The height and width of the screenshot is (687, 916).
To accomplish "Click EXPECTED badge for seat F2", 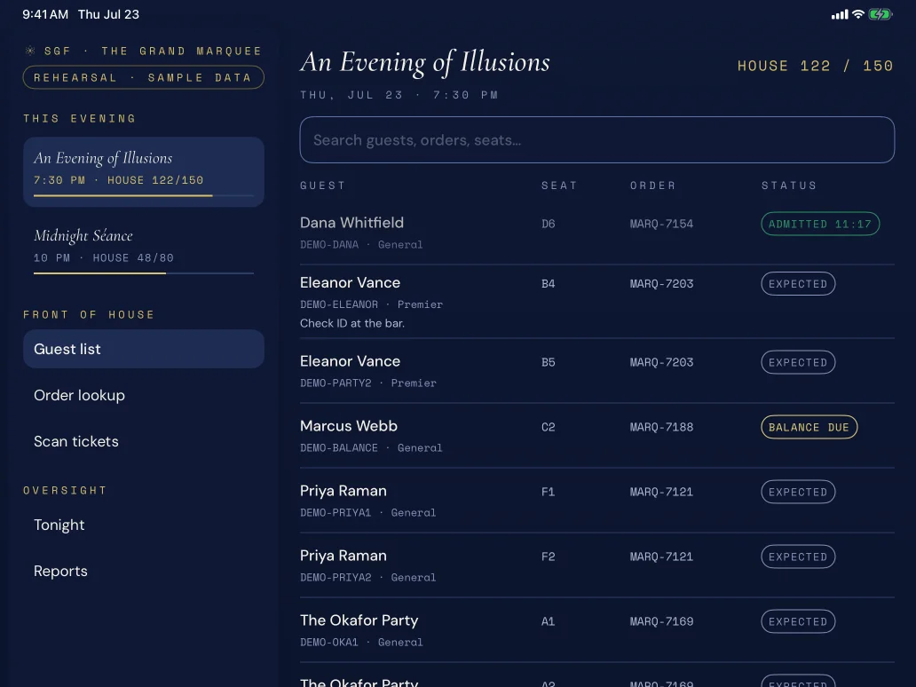I will 798,557.
